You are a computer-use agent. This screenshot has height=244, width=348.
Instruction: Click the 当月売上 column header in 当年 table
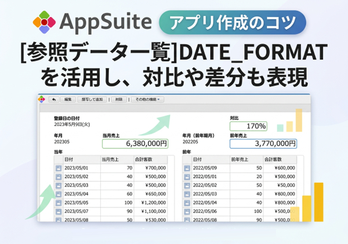[x=117, y=160]
